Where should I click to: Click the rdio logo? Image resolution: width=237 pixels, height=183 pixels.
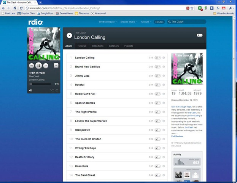point(35,22)
